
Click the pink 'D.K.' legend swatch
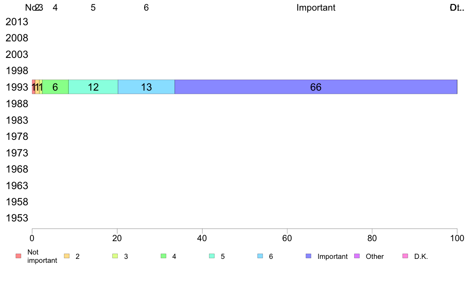pyautogui.click(x=405, y=256)
